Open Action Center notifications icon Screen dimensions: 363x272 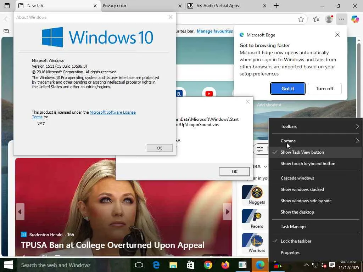point(332,265)
